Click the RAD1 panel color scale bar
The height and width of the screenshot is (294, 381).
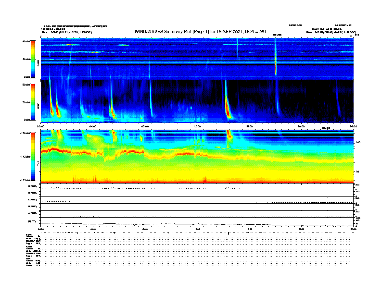[33, 102]
